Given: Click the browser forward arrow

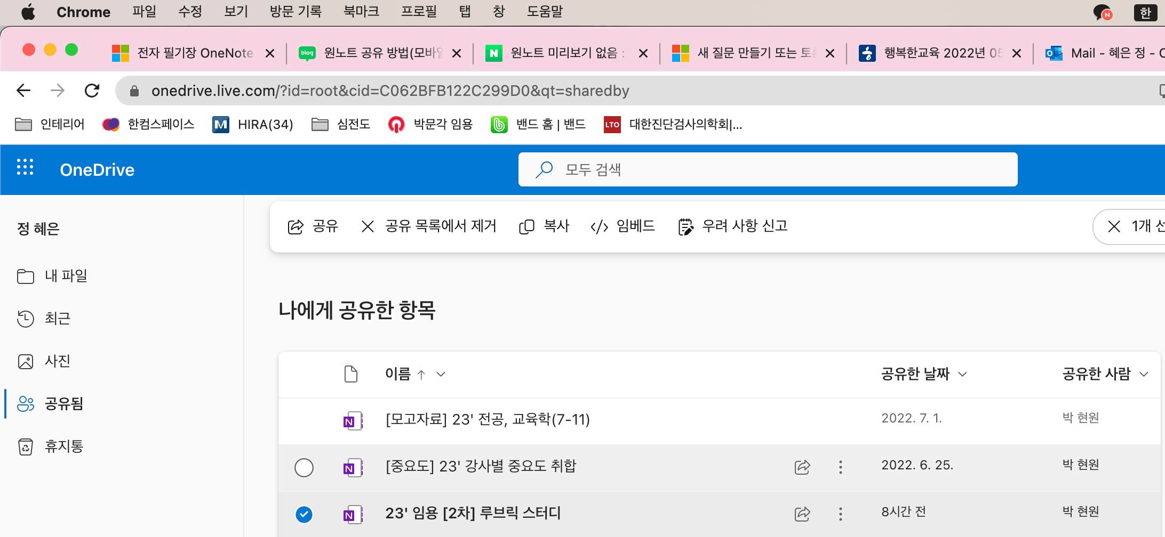Looking at the screenshot, I should tap(58, 91).
